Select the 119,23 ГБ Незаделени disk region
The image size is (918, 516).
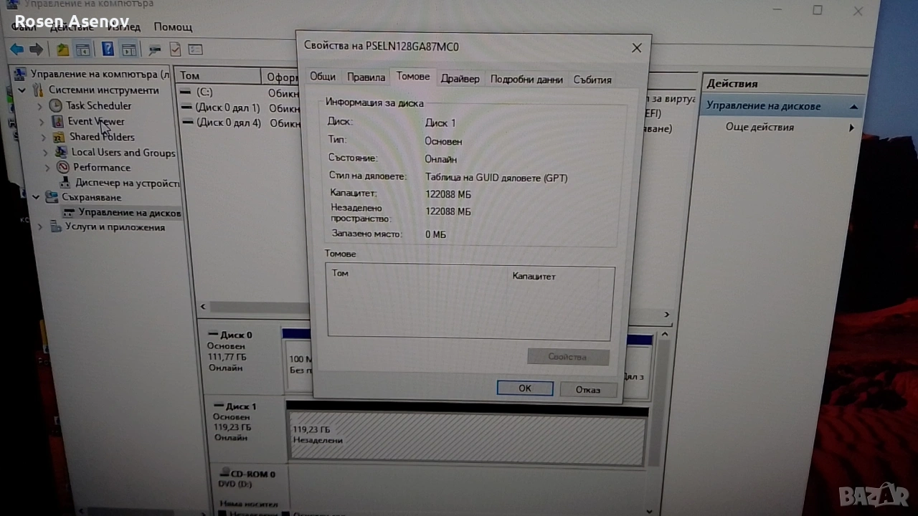click(x=466, y=438)
